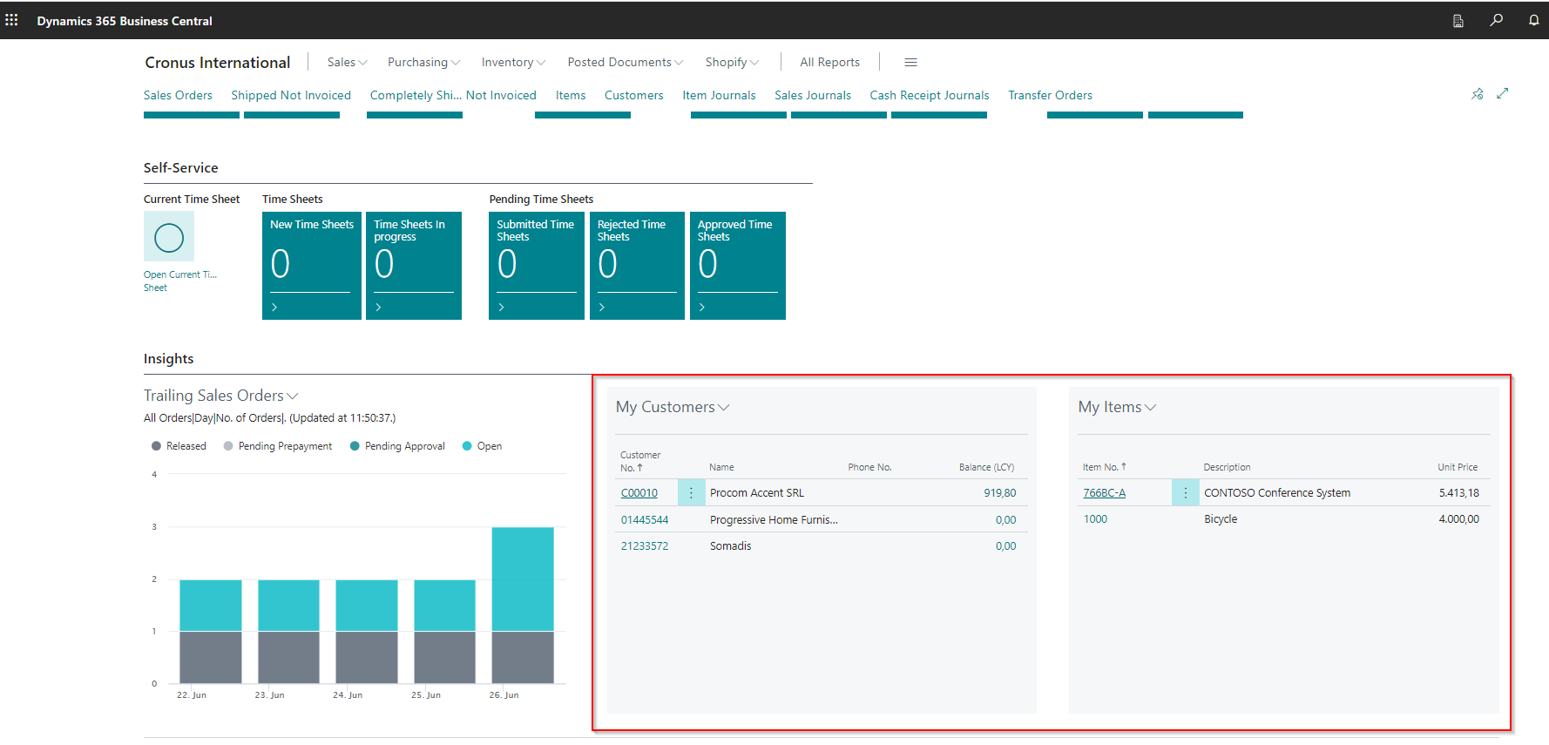
Task: Open Item Journals
Action: (x=719, y=95)
